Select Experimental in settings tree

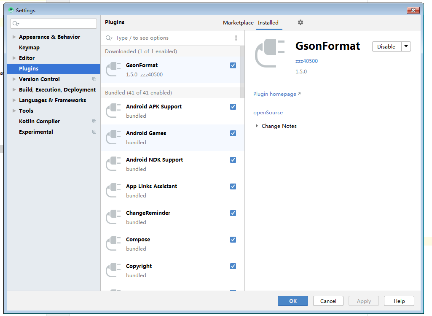coord(36,132)
